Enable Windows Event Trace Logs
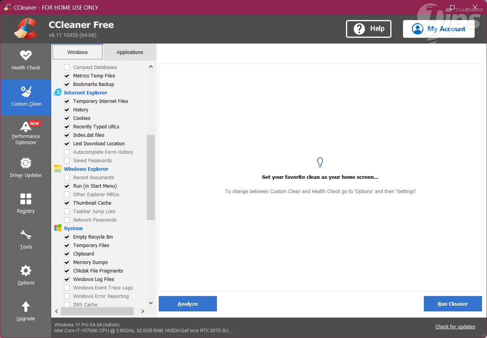 (67, 288)
